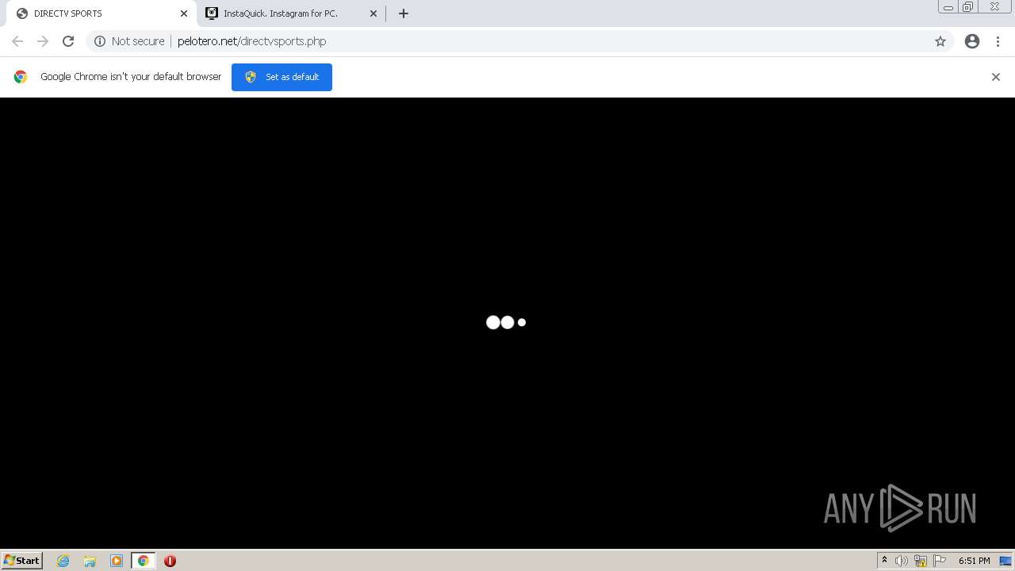This screenshot has width=1015, height=571.
Task: Close the InstaQuick tab
Action: point(373,13)
